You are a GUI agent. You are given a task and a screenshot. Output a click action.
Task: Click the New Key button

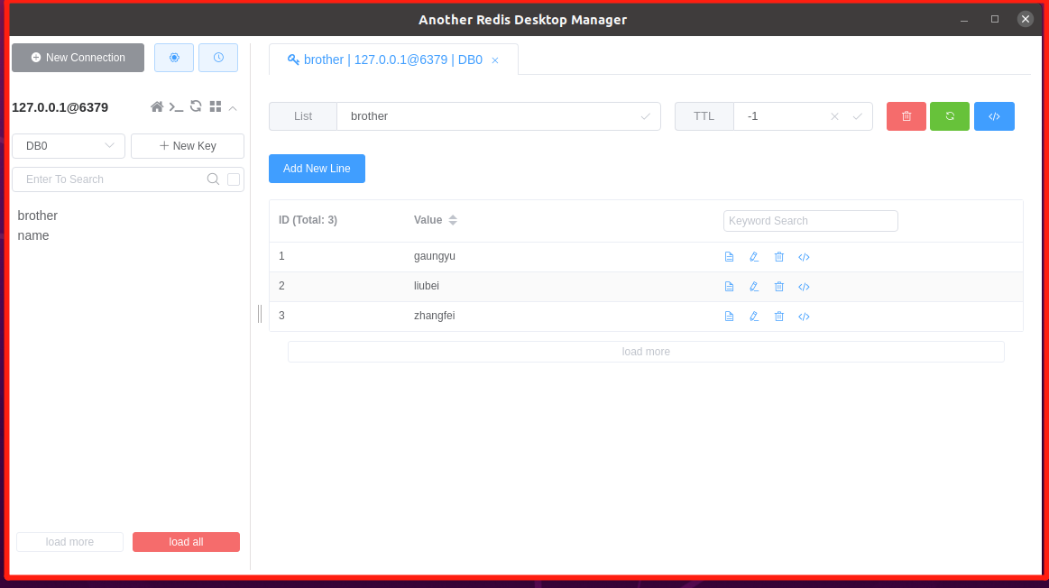(x=188, y=146)
